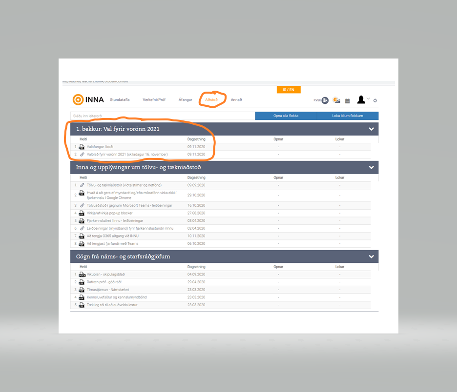Click the power logout icon

pos(375,100)
